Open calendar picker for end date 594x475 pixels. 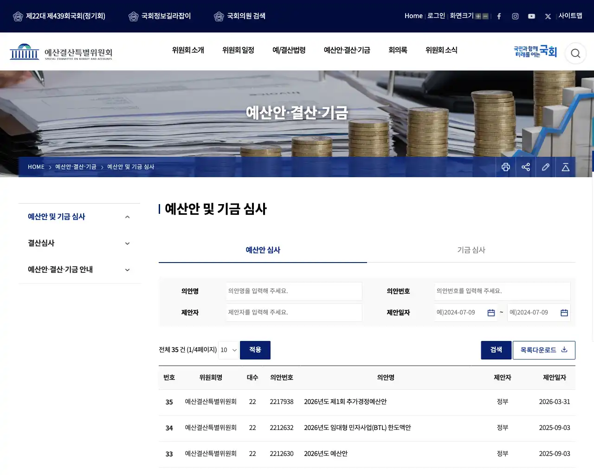(x=564, y=313)
